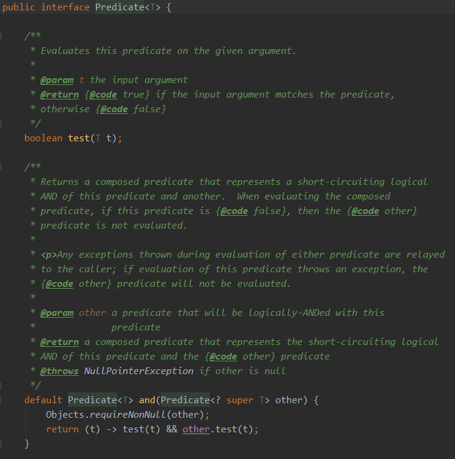Click the @throws tag
The image size is (455, 459).
59,371
